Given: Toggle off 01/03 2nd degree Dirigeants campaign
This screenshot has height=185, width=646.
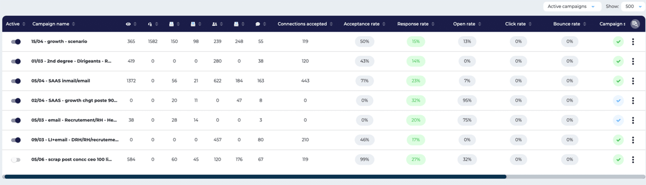Looking at the screenshot, I should 16,61.
